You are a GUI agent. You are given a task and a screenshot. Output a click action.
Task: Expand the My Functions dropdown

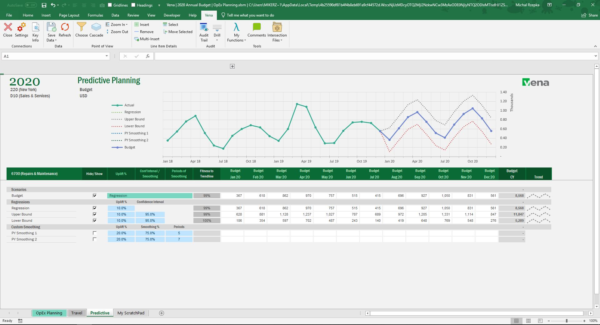(x=237, y=32)
